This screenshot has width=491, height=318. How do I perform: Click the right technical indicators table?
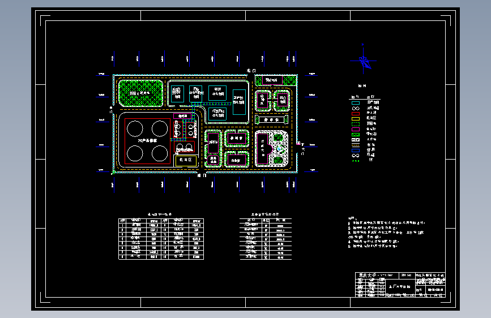(266, 239)
